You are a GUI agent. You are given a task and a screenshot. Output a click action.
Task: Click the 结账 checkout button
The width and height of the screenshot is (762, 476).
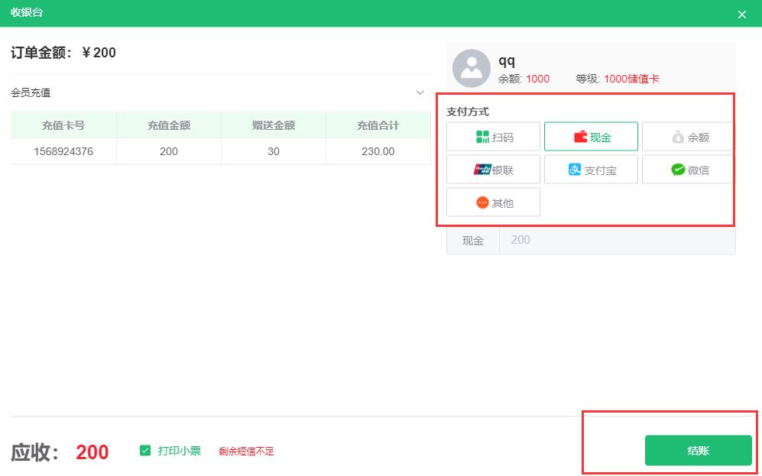coord(698,451)
